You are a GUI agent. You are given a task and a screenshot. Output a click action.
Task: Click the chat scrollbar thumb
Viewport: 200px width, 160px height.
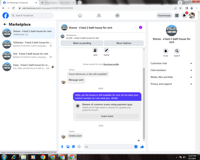click(144, 104)
